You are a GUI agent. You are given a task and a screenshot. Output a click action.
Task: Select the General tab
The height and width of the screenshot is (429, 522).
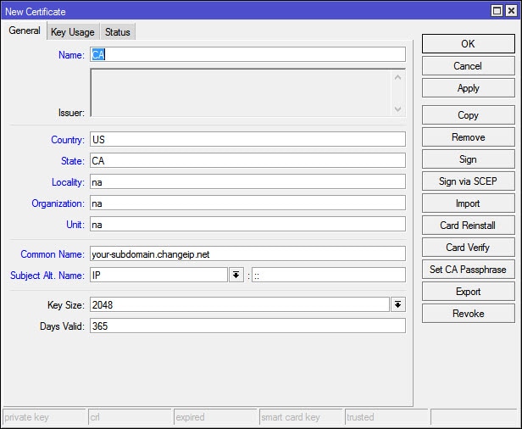[25, 31]
